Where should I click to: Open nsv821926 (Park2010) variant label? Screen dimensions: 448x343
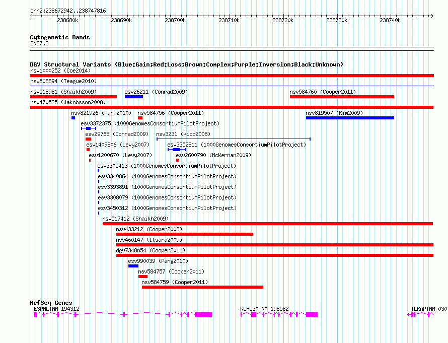pos(101,113)
